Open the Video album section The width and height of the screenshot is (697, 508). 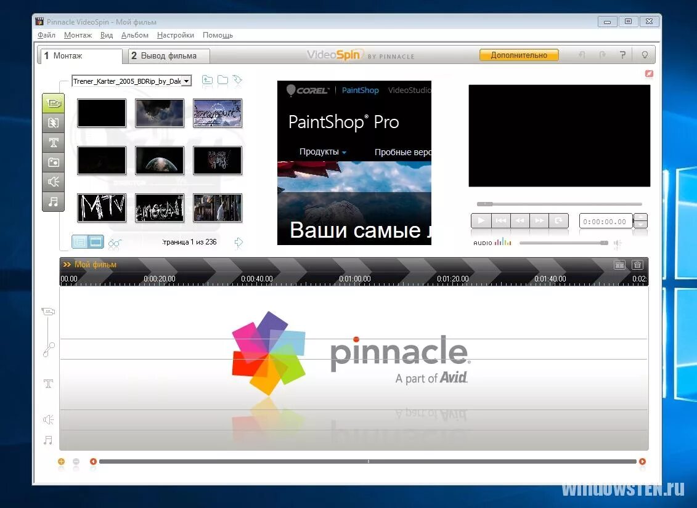pyautogui.click(x=54, y=103)
